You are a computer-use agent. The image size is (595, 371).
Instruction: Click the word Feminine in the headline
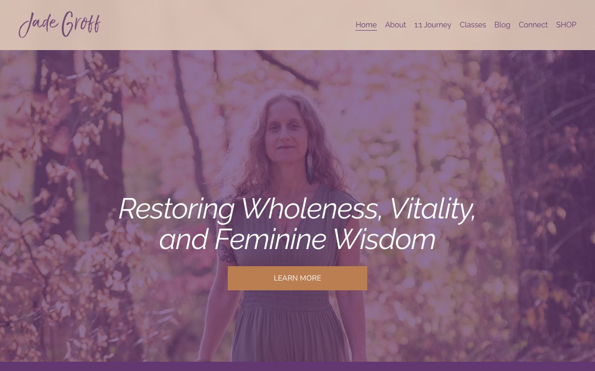[x=270, y=239]
